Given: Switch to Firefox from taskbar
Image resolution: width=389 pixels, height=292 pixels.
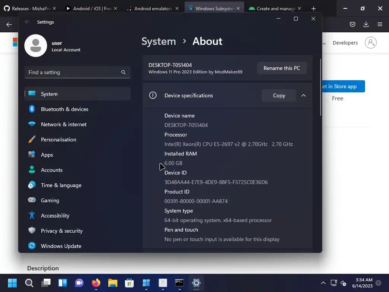Looking at the screenshot, I should tap(96, 283).
